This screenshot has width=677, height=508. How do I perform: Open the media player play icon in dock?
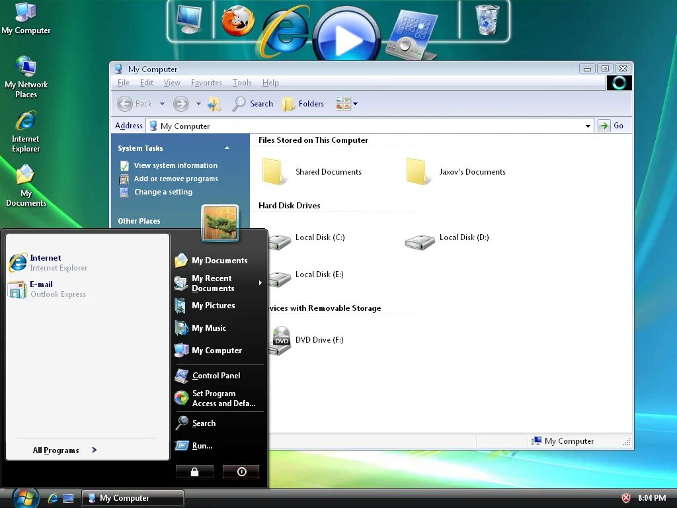tap(346, 36)
